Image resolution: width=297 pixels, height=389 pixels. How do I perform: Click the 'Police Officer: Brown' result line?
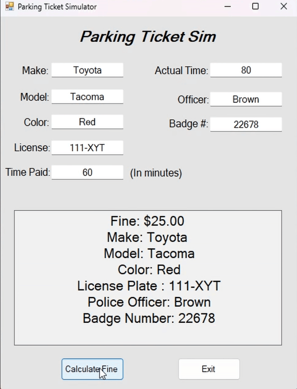point(149,302)
